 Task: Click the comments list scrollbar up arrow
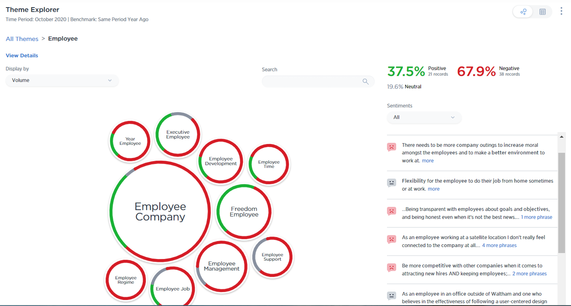(x=561, y=137)
